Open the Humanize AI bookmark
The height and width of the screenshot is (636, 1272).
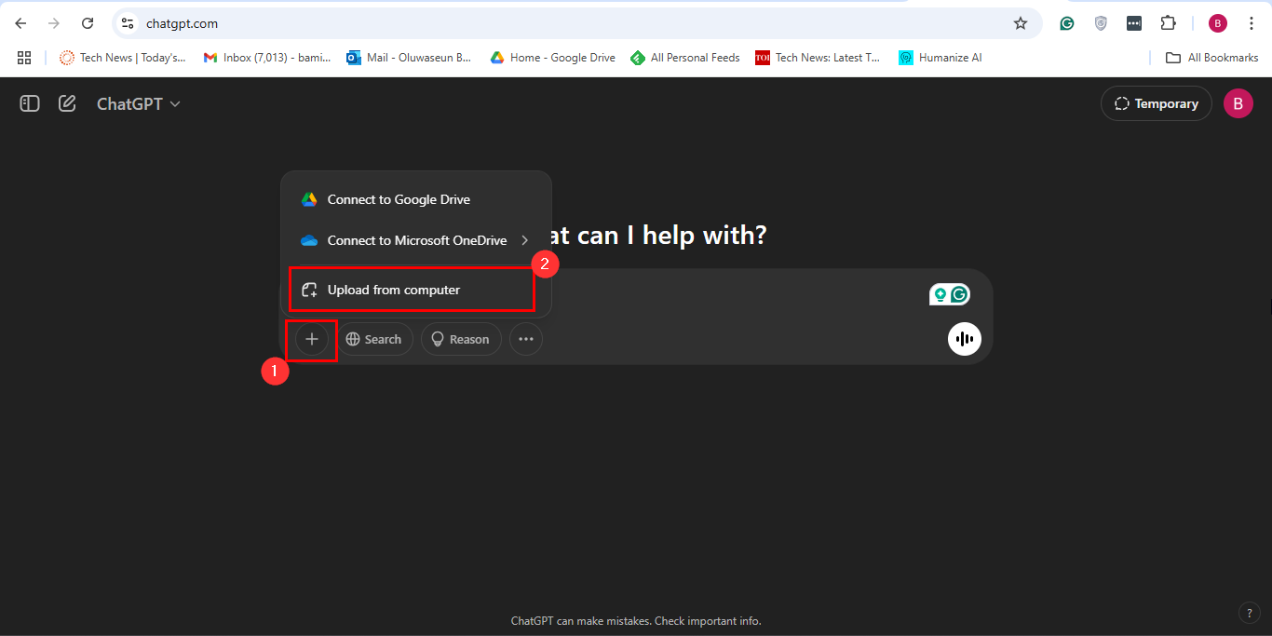940,58
